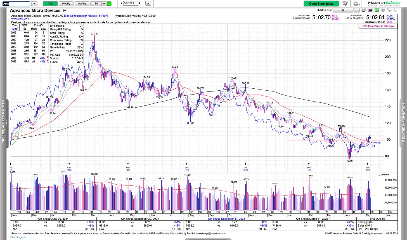Click the MarketSurge logo
The image size is (407, 240).
tap(384, 3)
